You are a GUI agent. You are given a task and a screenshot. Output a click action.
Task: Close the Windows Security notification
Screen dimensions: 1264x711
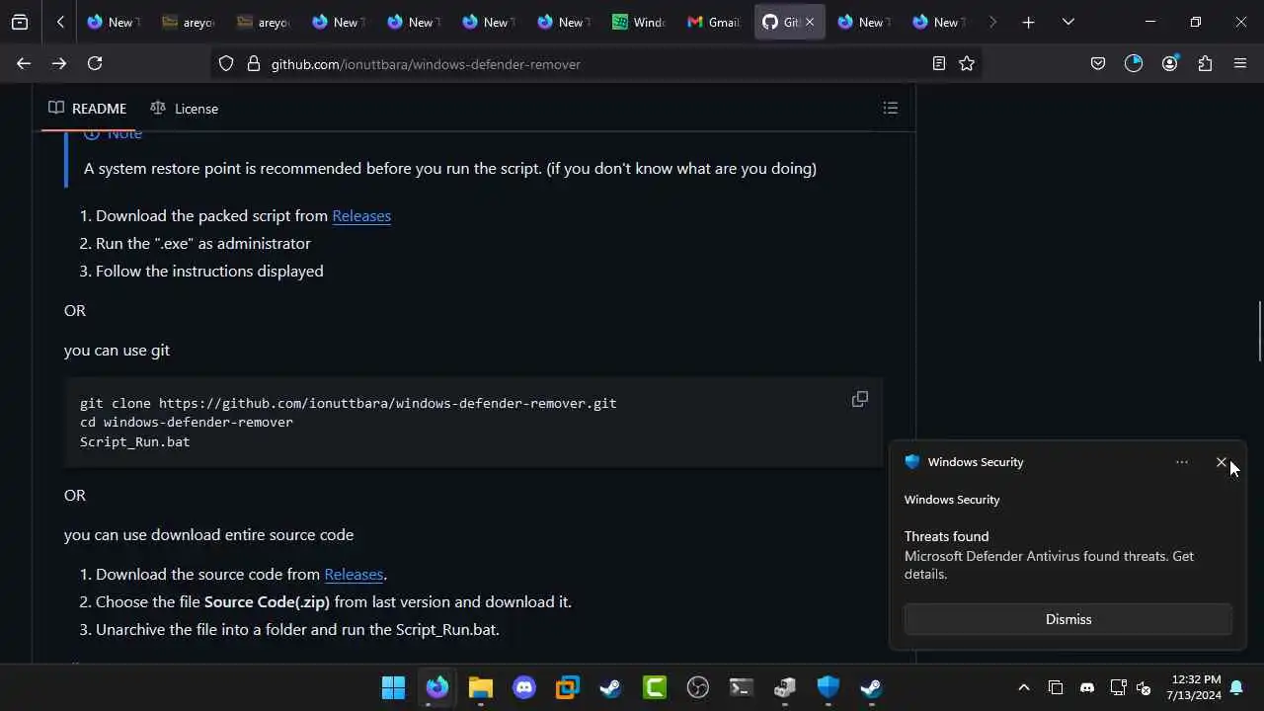click(x=1222, y=462)
